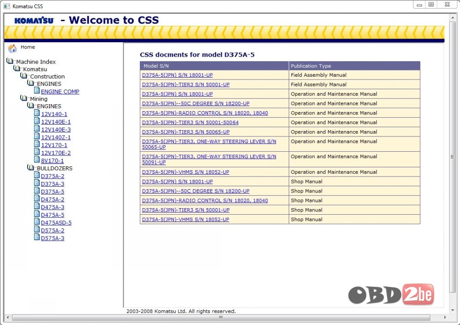
Task: Select the D575A-3 bulldozer link
Action: (x=52, y=238)
